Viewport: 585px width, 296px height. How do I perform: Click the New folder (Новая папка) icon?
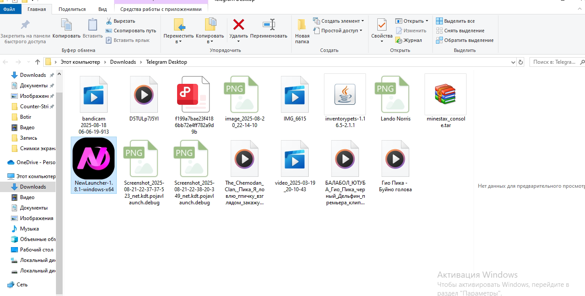tap(302, 24)
